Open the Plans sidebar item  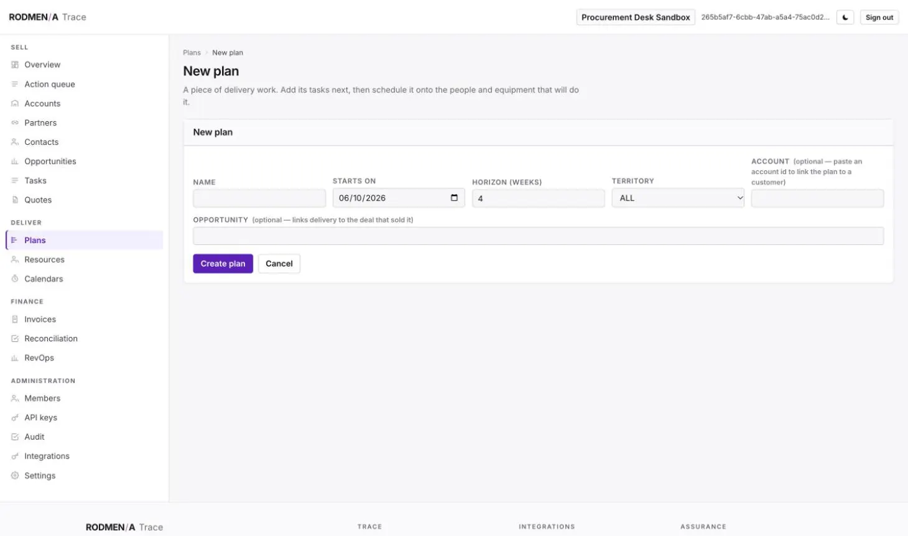pos(85,240)
